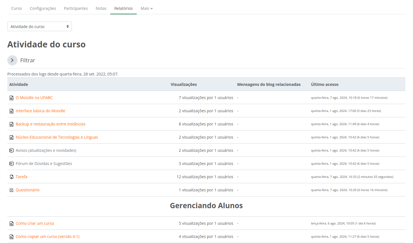The width and height of the screenshot is (413, 243).
Task: Click the forum icon next to Avisos
Action: click(12, 151)
